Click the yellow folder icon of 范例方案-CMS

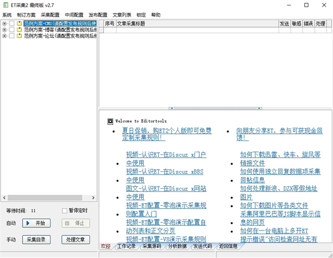19,24
